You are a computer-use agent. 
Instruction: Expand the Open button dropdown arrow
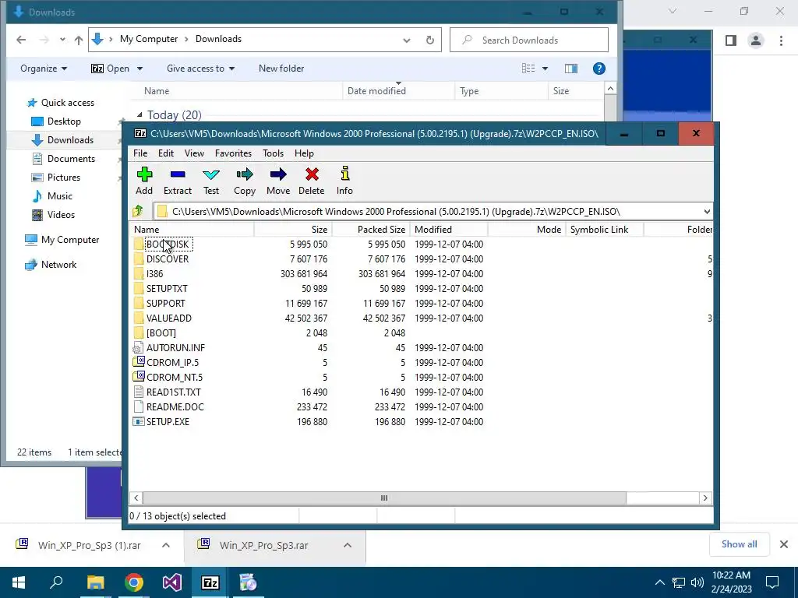(x=140, y=69)
